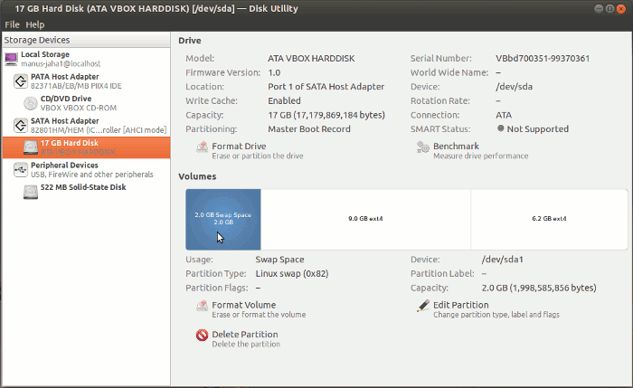Click the Local Storage computer icon
The height and width of the screenshot is (388, 633).
point(11,59)
